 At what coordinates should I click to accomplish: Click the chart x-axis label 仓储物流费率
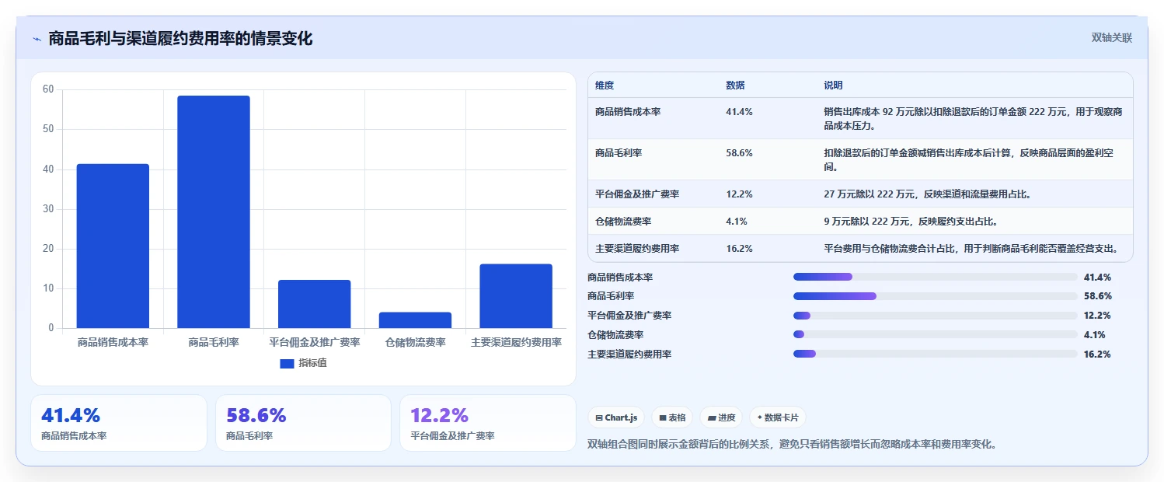415,342
